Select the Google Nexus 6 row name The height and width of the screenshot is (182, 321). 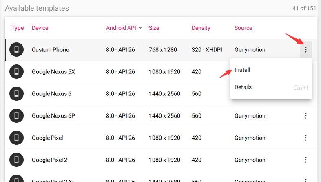tap(51, 94)
